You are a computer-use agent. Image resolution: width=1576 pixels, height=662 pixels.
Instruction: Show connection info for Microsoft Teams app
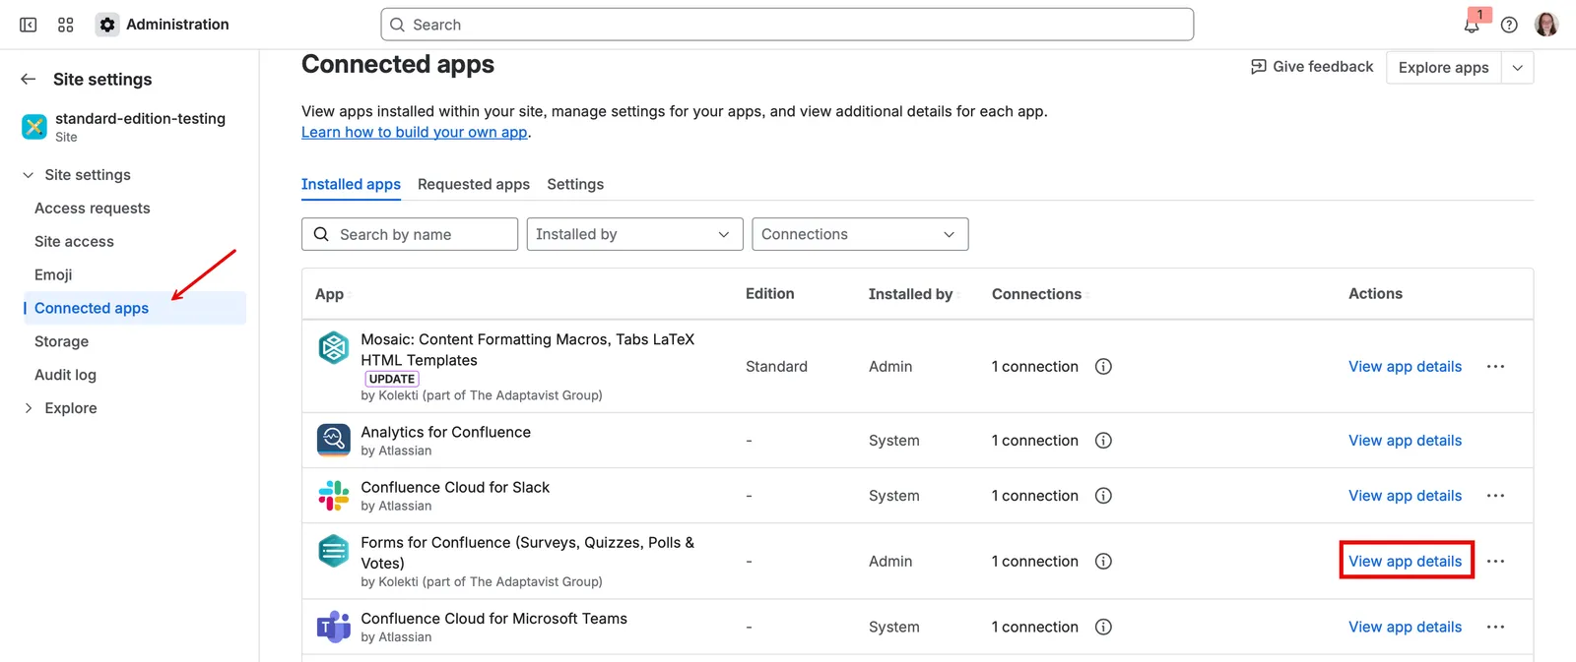click(x=1103, y=627)
